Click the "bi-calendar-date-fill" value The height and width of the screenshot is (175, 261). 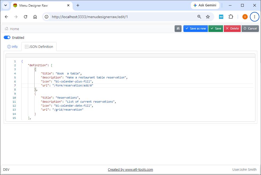point(73,106)
